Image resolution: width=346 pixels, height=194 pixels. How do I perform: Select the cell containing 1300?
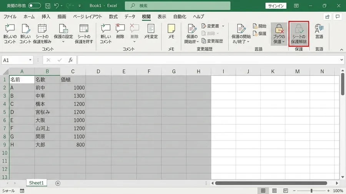pyautogui.click(x=73, y=96)
